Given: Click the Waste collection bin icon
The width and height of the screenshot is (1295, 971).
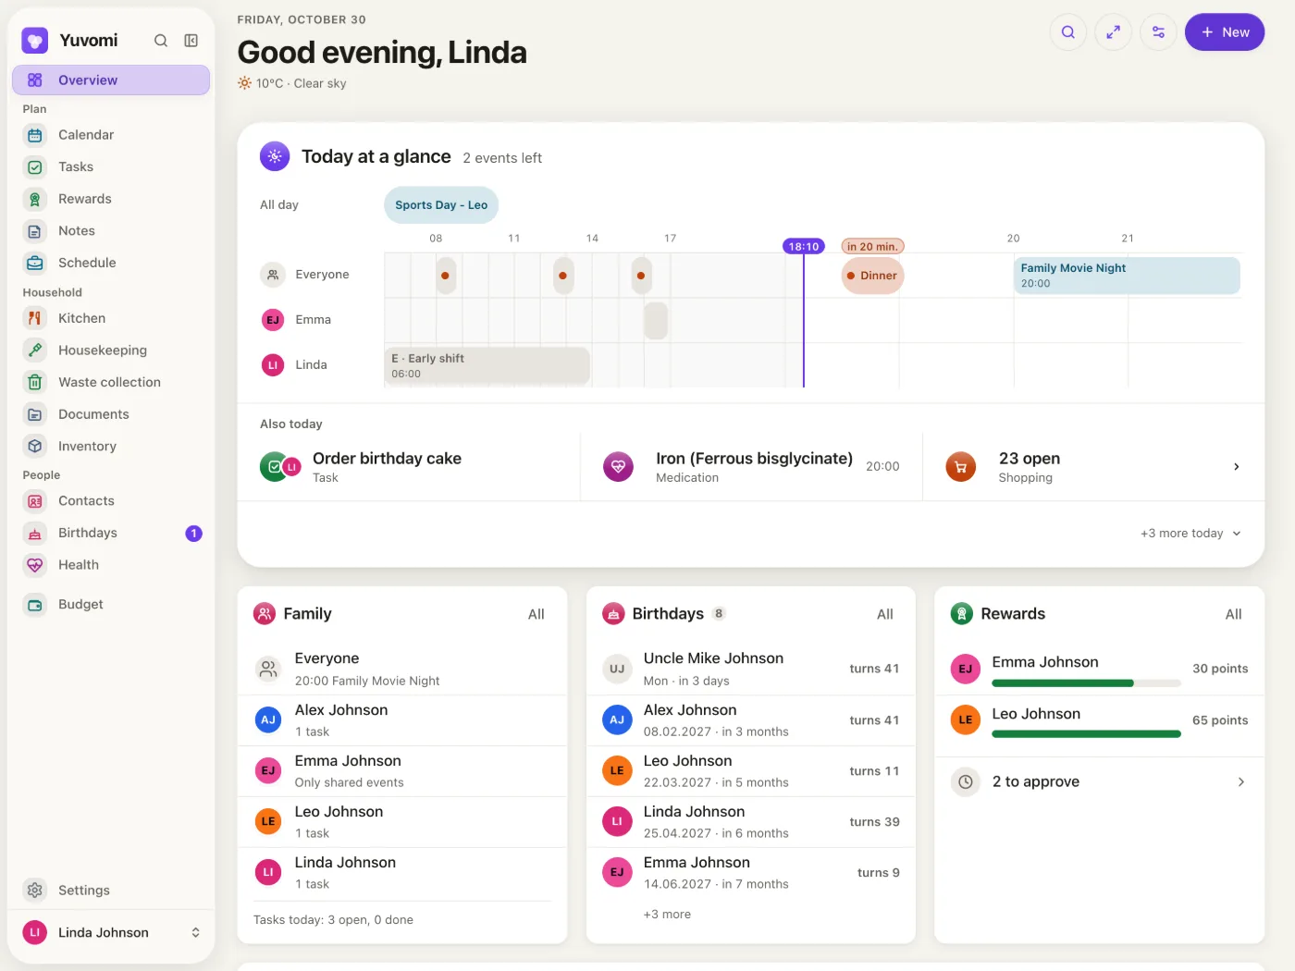Looking at the screenshot, I should coord(35,382).
